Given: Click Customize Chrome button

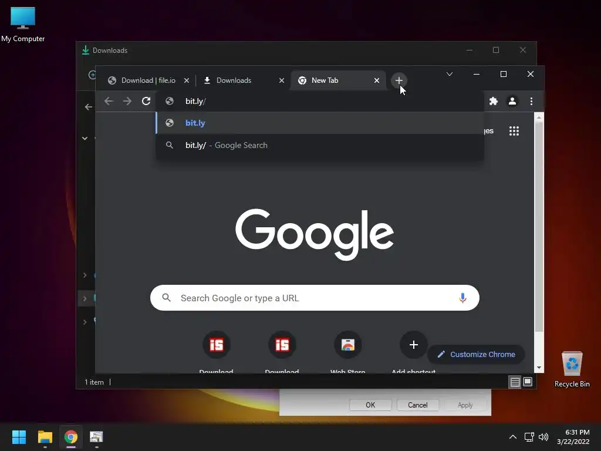Looking at the screenshot, I should pyautogui.click(x=476, y=354).
